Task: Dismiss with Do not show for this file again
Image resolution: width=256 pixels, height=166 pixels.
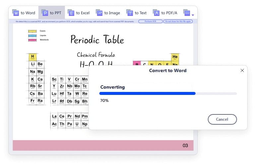Action: click(x=178, y=21)
